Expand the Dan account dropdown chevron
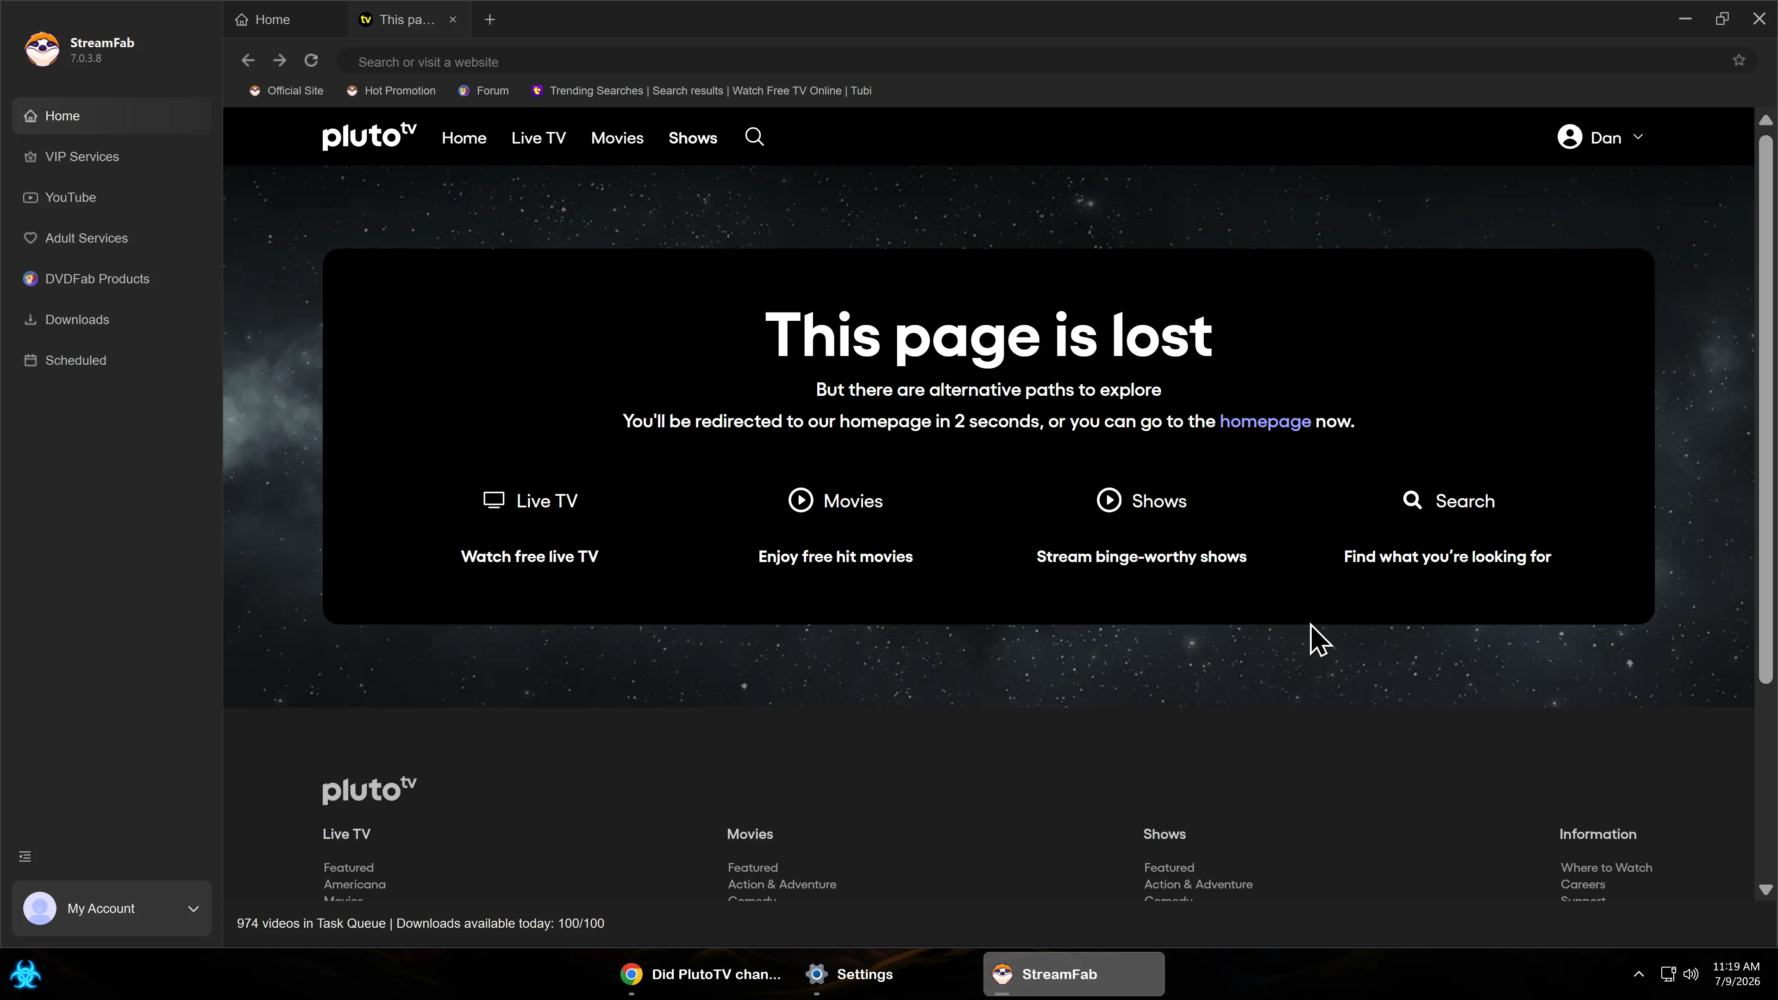 pyautogui.click(x=1638, y=137)
